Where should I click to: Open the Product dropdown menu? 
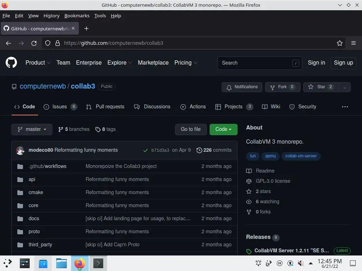tap(38, 63)
